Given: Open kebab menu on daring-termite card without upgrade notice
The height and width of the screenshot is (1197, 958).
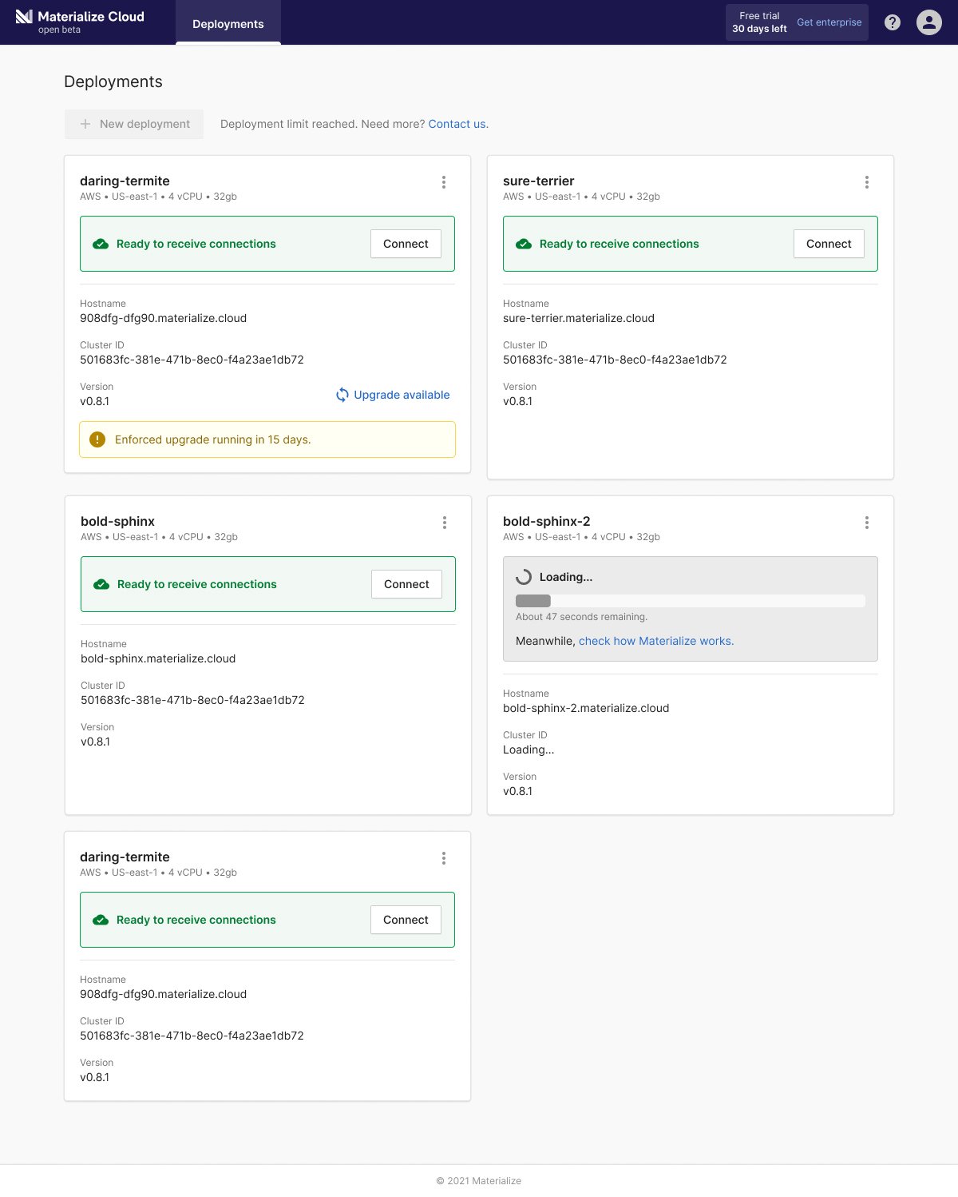Looking at the screenshot, I should coord(444,858).
